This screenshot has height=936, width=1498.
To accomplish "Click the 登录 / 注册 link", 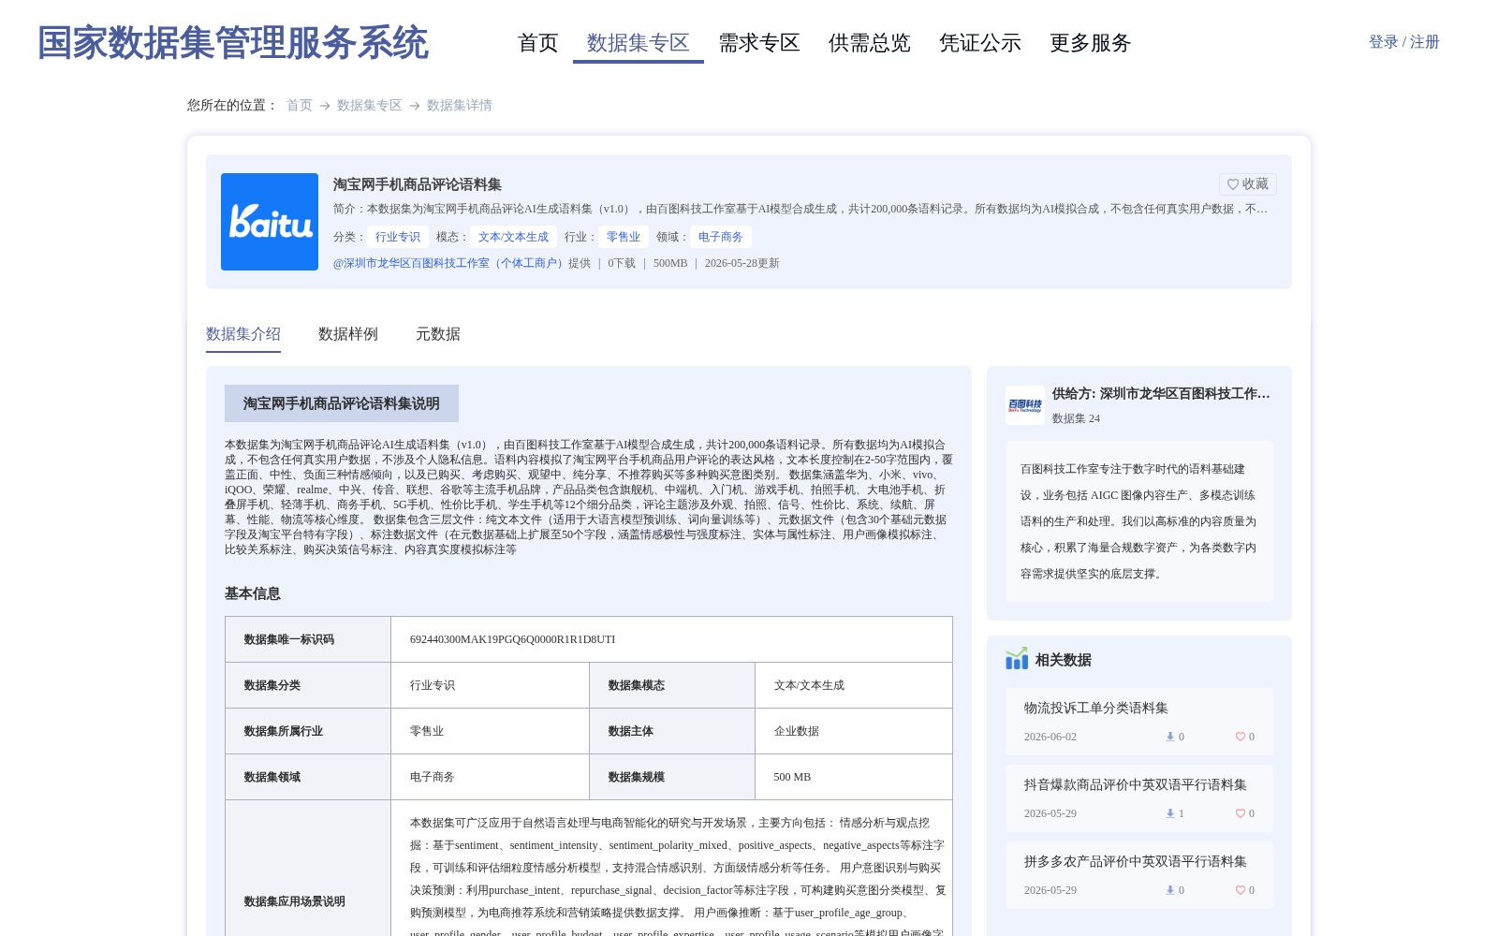I will tap(1404, 42).
